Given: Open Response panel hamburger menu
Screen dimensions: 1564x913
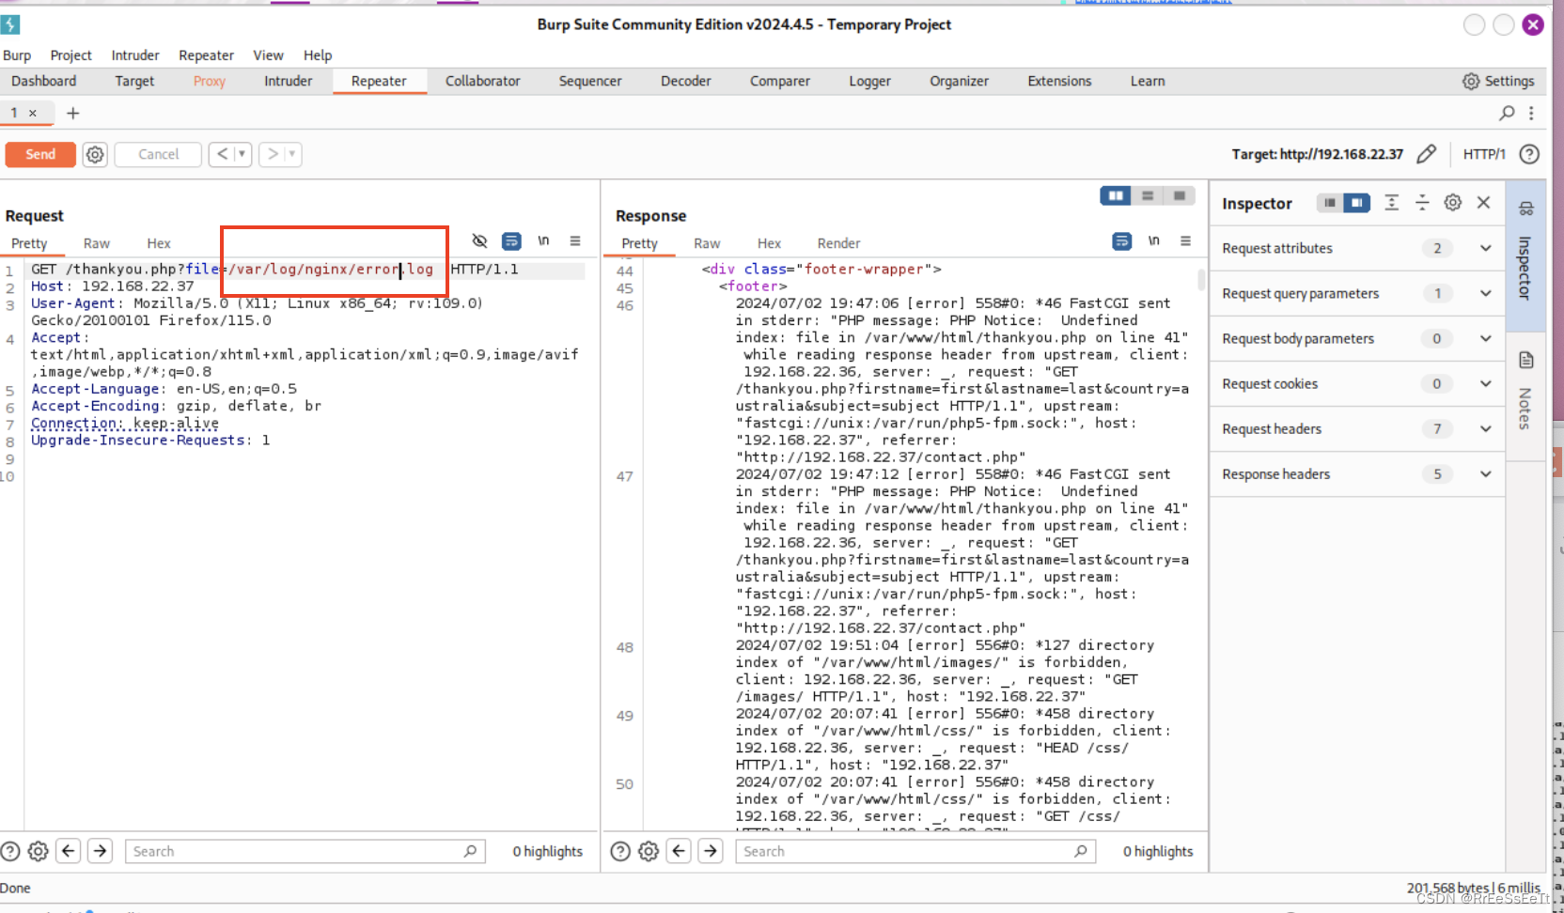Looking at the screenshot, I should [x=1186, y=241].
